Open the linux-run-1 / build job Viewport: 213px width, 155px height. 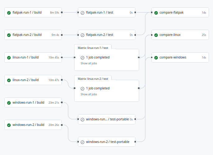coord(33,58)
